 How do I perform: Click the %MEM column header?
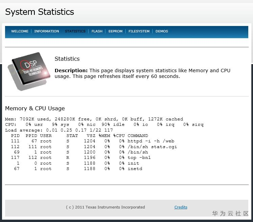[104, 136]
